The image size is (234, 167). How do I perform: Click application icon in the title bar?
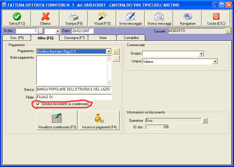[4, 5]
